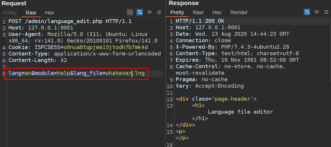Open the Hex tab of the Request panel

(x=49, y=13)
